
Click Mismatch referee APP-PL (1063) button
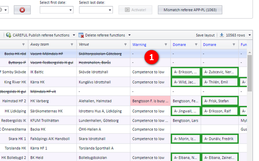point(190,10)
